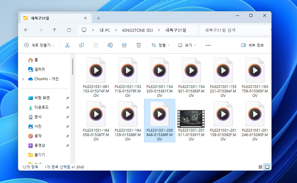Switch to details list view icon
297x183 pixels.
pyautogui.click(x=260, y=167)
